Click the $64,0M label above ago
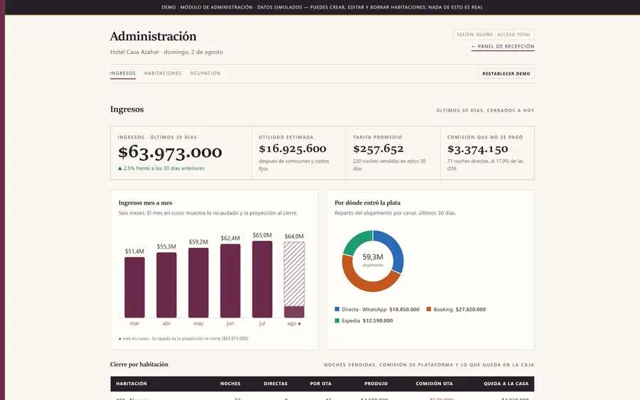This screenshot has height=400, width=640. coord(294,237)
